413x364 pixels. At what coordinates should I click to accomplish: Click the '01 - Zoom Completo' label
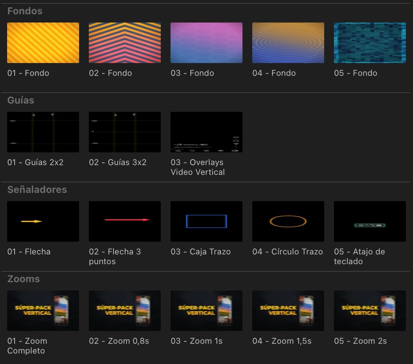pos(27,346)
